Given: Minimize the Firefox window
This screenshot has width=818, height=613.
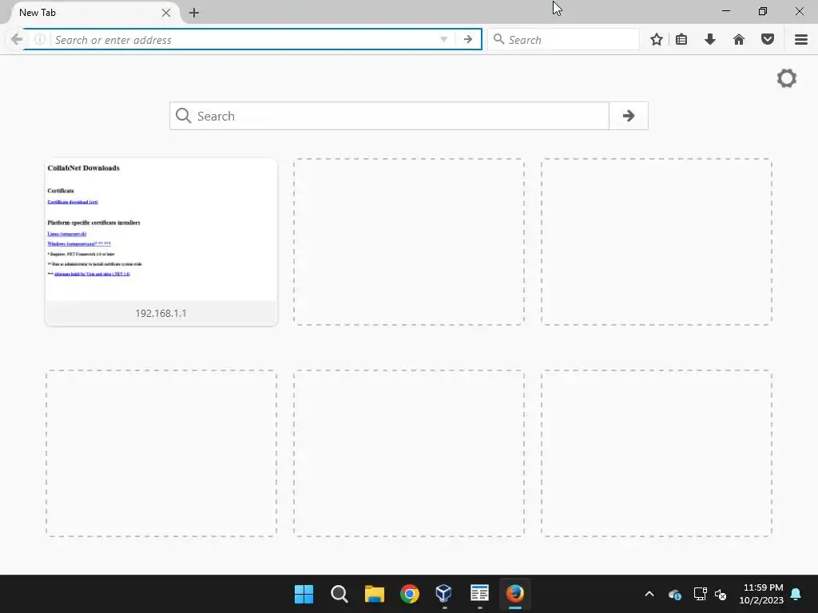Looking at the screenshot, I should pos(725,11).
